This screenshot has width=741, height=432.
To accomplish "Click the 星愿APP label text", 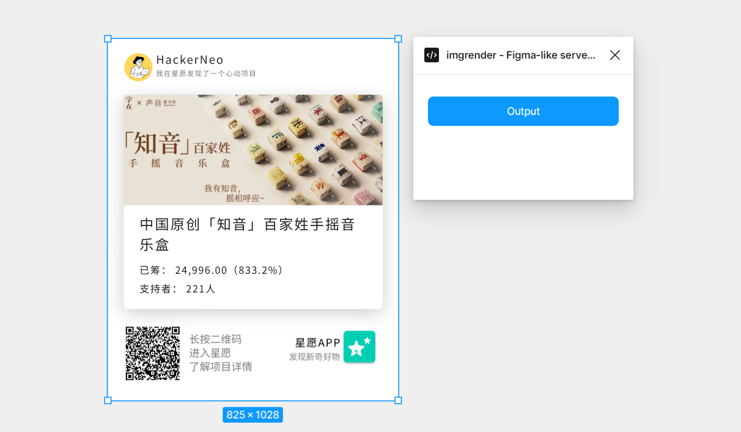I will pyautogui.click(x=317, y=343).
